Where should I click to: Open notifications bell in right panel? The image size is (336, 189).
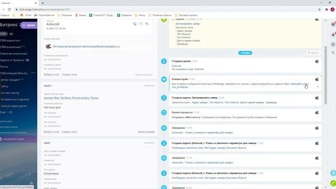[333, 35]
